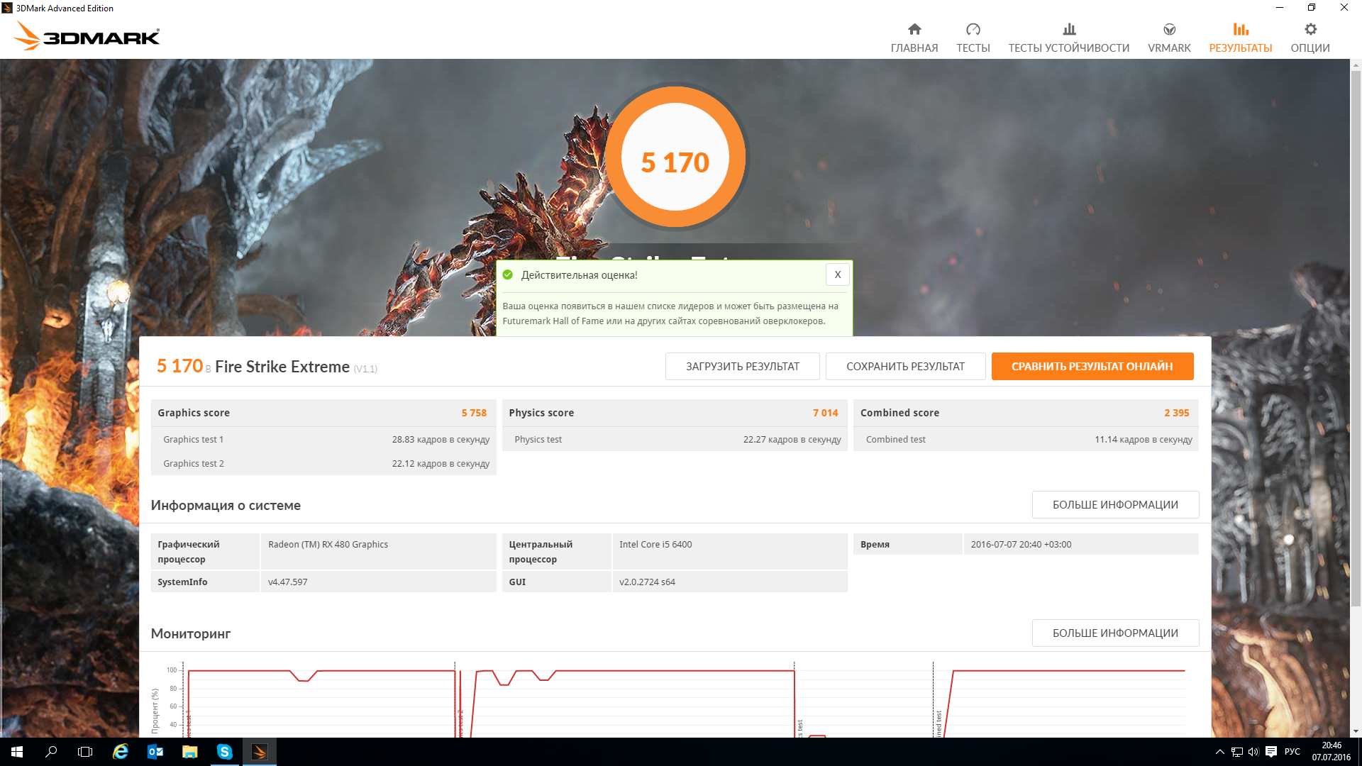Image resolution: width=1362 pixels, height=766 pixels.
Task: Click the РУС language indicator
Action: click(1292, 752)
